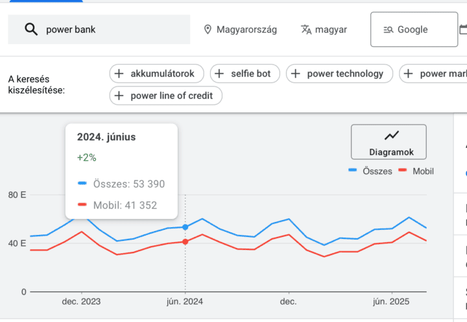The width and height of the screenshot is (467, 322).
Task: Add the power line of credit suggestion
Action: coord(167,96)
